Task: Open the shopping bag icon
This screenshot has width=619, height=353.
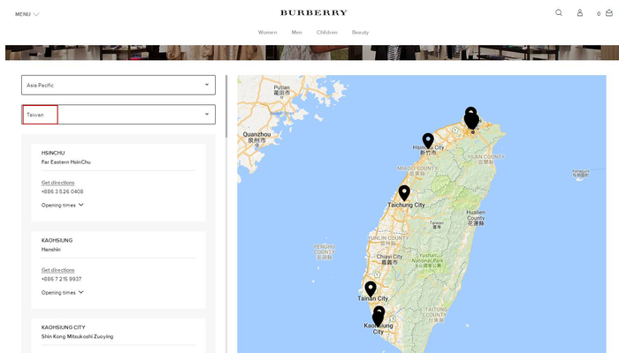Action: click(x=609, y=13)
